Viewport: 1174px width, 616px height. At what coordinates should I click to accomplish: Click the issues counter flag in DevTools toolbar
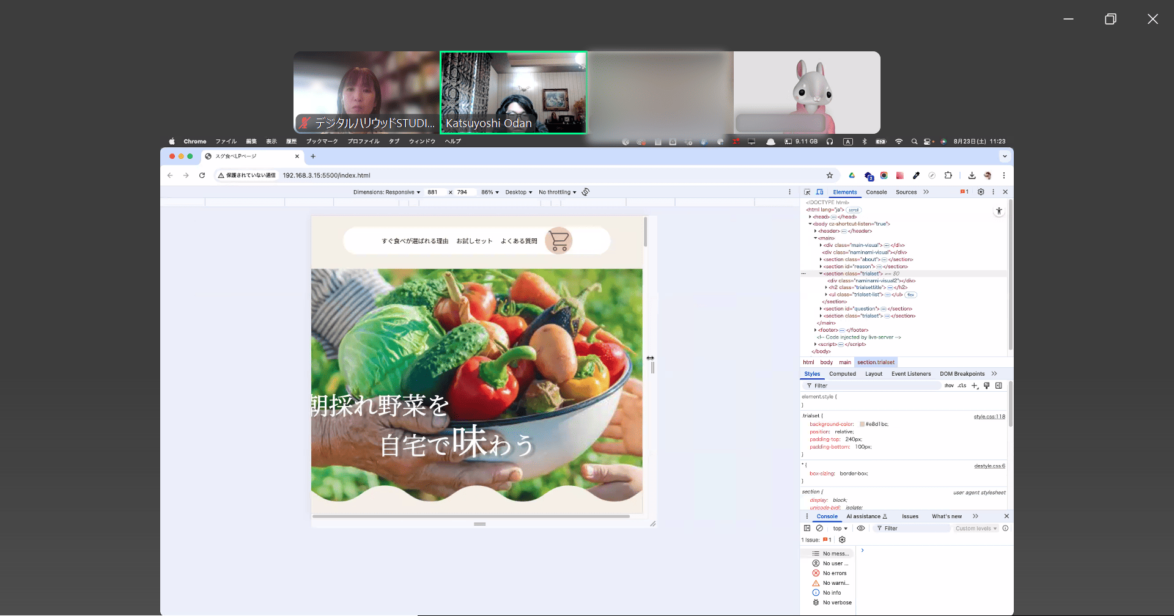(x=964, y=192)
